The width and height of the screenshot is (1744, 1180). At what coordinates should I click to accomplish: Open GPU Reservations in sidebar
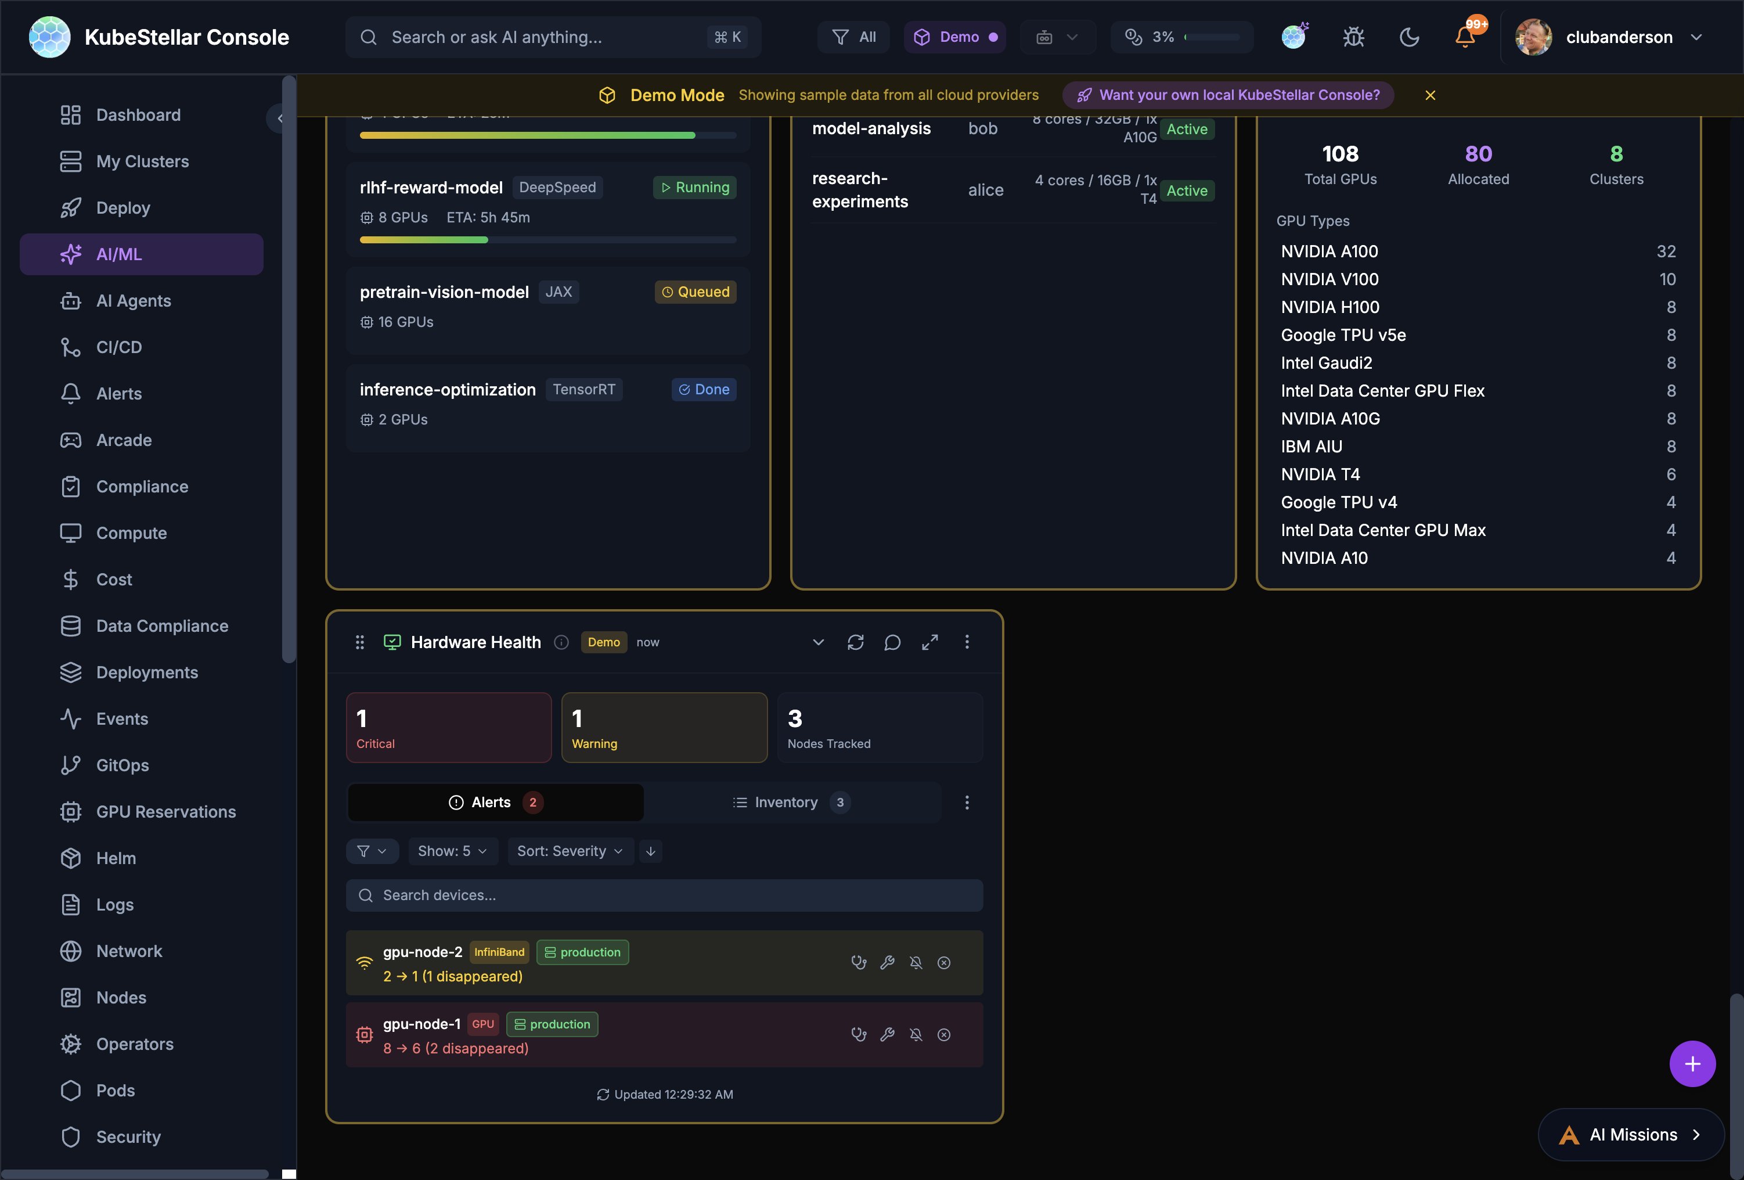pyautogui.click(x=166, y=811)
